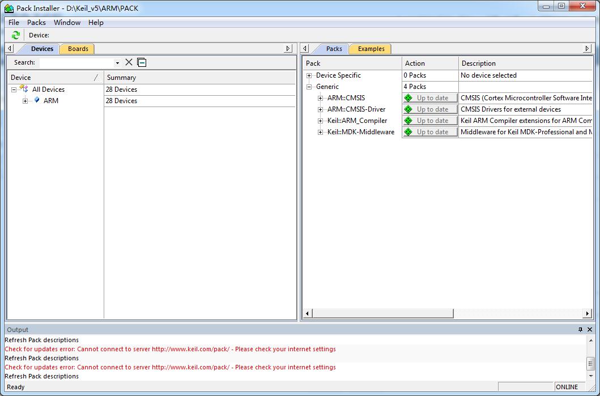Expand the Device Specific pack group
The height and width of the screenshot is (396, 600).
309,76
